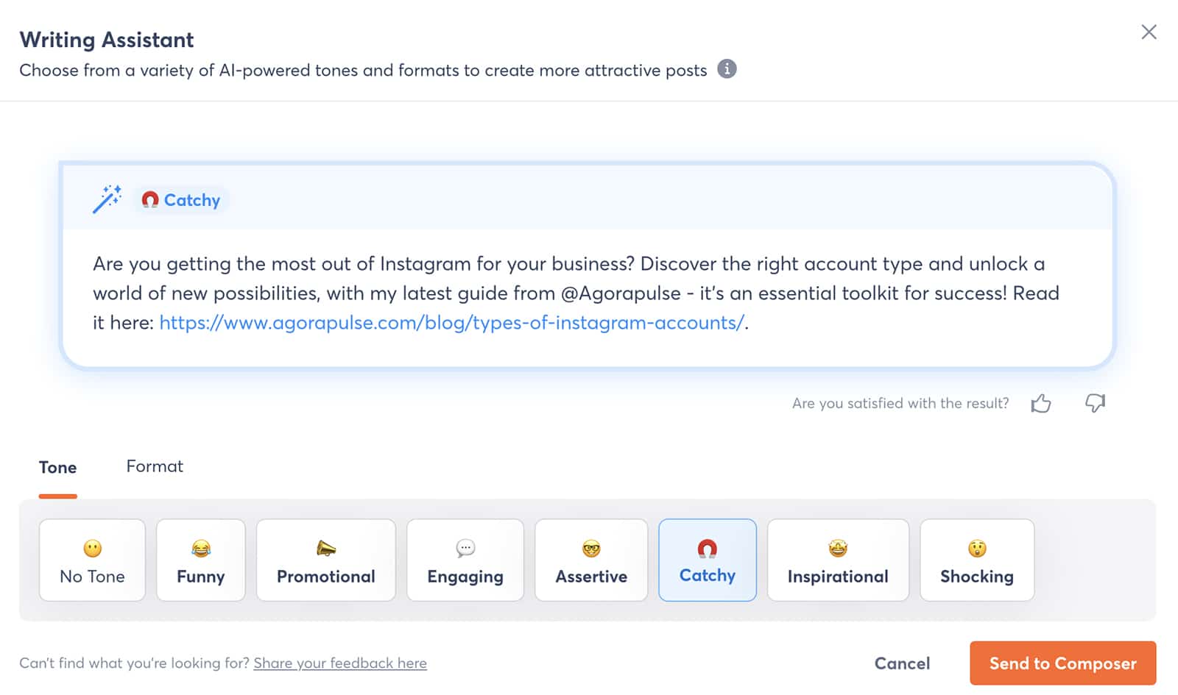Image resolution: width=1178 pixels, height=695 pixels.
Task: Click the Writing Assistant title
Action: (x=107, y=40)
